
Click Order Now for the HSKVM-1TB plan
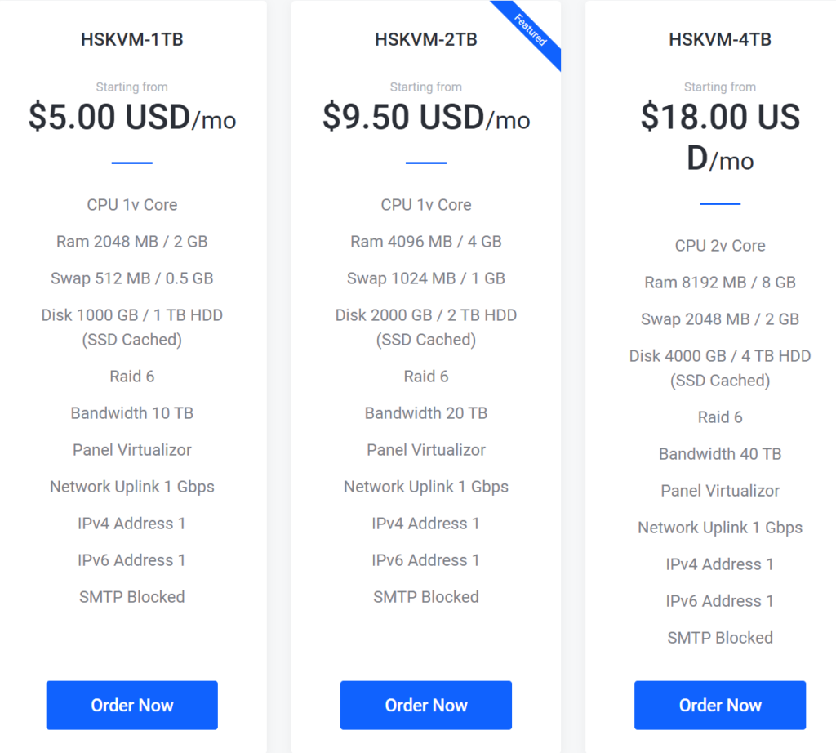[x=132, y=705]
